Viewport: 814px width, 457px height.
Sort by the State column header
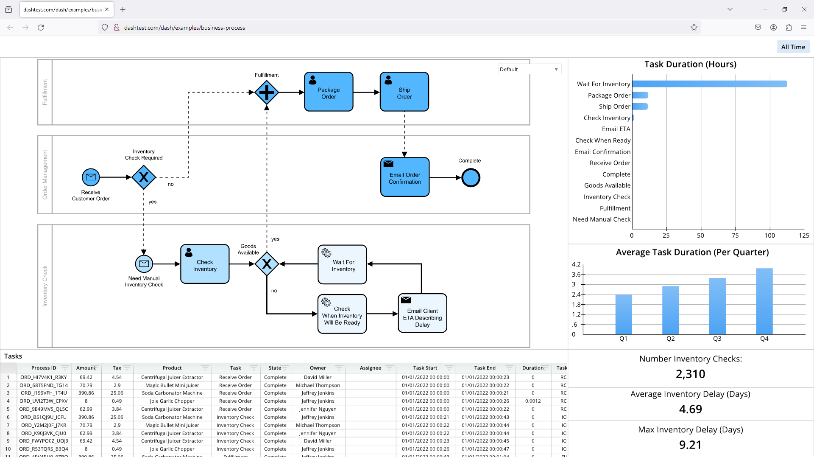coord(275,368)
